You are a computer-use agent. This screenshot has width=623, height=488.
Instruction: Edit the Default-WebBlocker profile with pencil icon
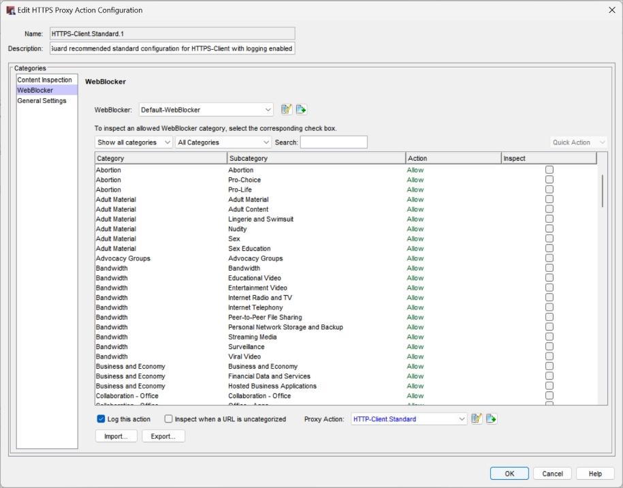287,108
